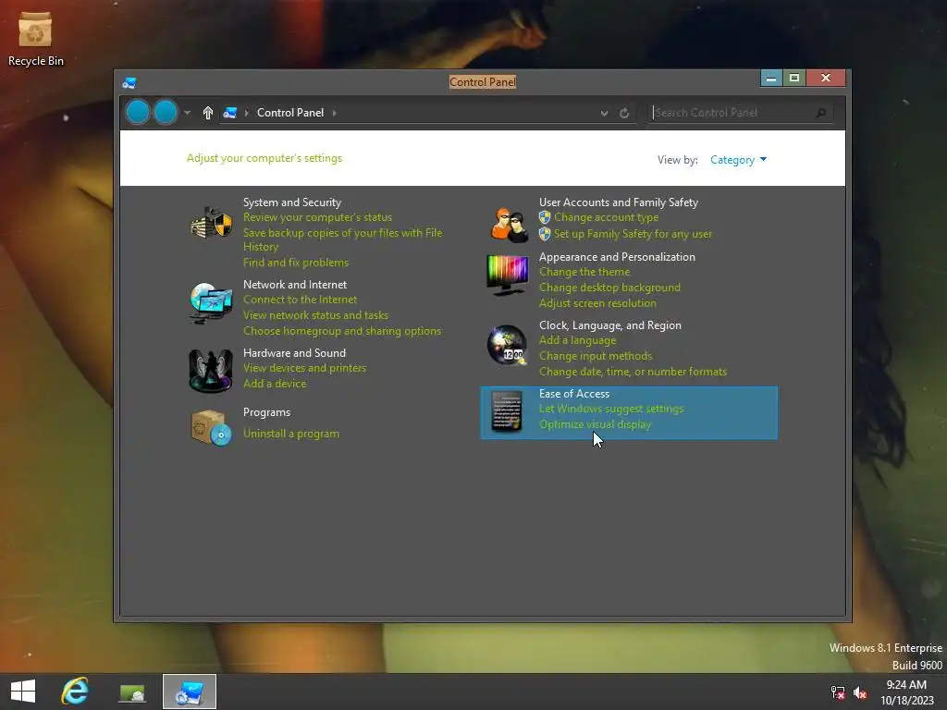Screen dimensions: 947x710
Task: Open the Start menu
Action: pyautogui.click(x=23, y=692)
